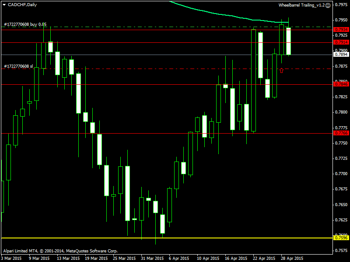Click the Wheelbarrel Trailing_v1.2 expert label

click(301, 5)
